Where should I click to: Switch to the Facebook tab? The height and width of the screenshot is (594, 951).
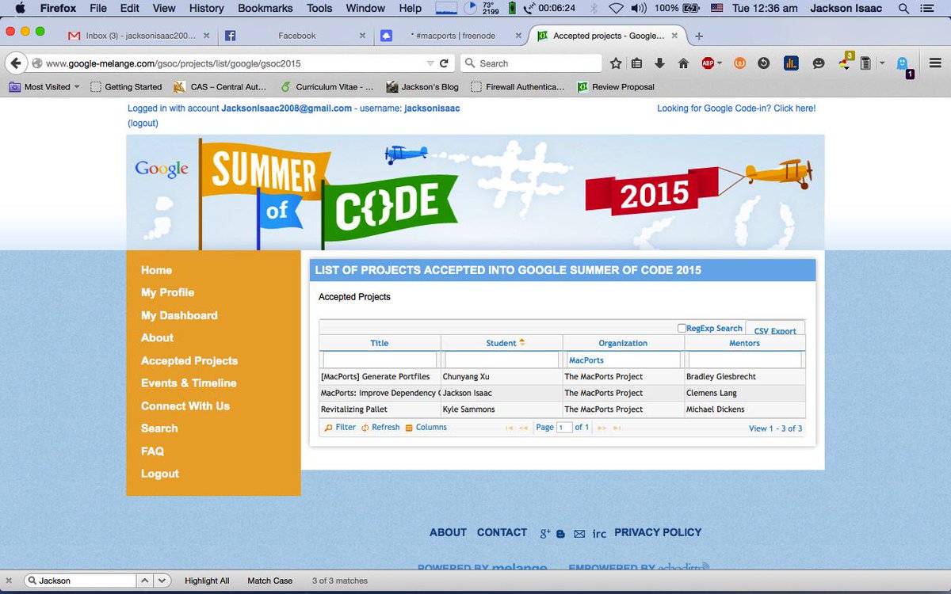click(296, 36)
